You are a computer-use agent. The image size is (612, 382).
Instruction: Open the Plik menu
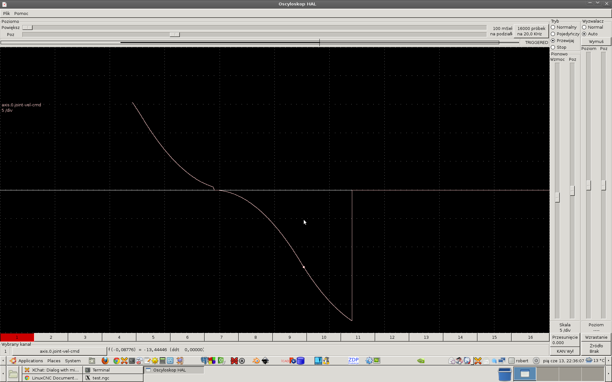click(x=6, y=13)
